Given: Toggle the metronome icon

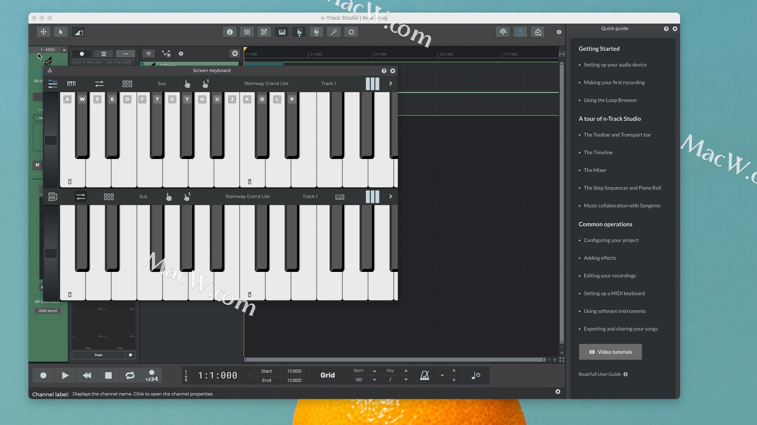Looking at the screenshot, I should (425, 375).
